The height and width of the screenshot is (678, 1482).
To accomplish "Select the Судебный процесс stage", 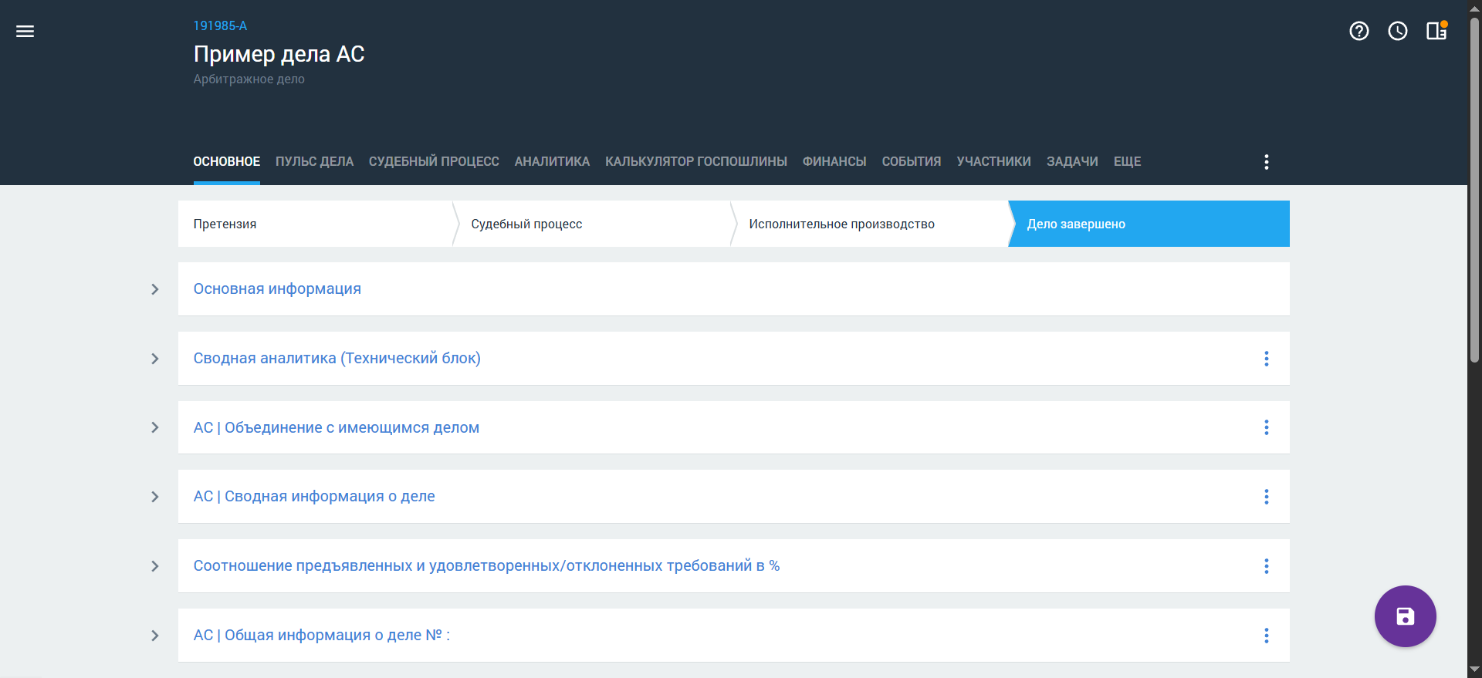I will 526,224.
